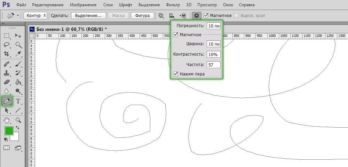Open the Справка menu
Screen dimensions: 348x167
pyautogui.click(x=247, y=5)
